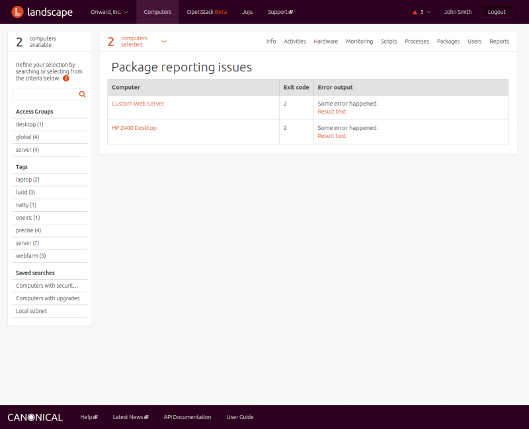
Task: Switch to the Monitoring tab
Action: (x=359, y=42)
